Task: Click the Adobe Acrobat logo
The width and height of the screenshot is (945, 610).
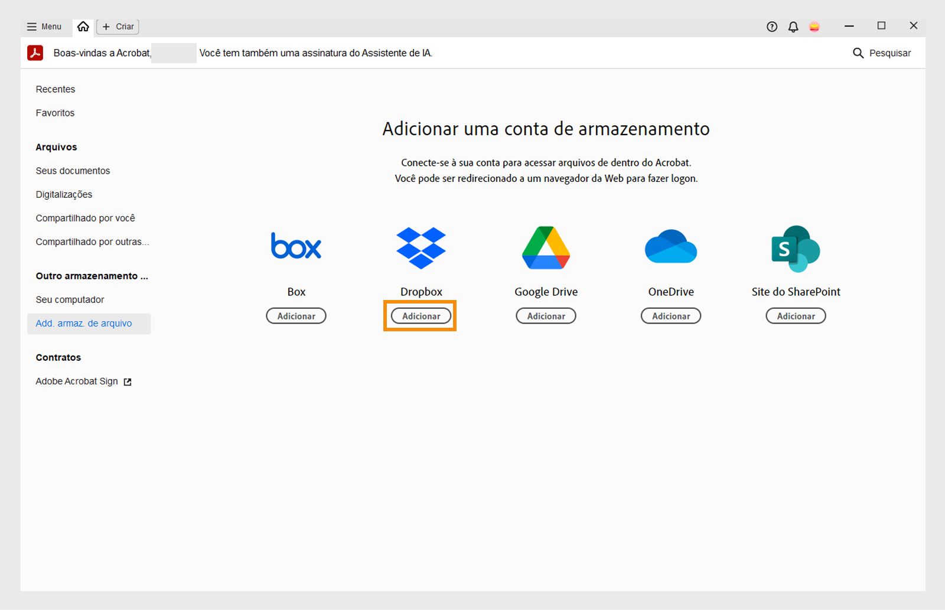Action: pos(35,53)
